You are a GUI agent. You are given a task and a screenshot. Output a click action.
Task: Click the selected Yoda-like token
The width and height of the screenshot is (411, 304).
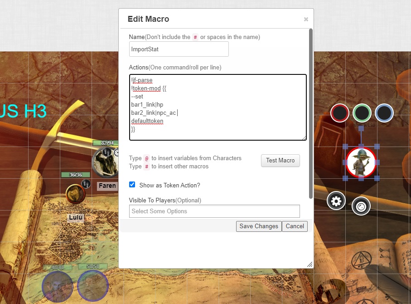point(361,162)
